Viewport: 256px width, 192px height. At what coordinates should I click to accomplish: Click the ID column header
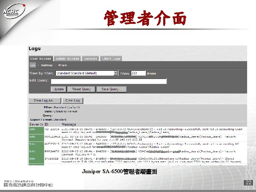pos(46,124)
